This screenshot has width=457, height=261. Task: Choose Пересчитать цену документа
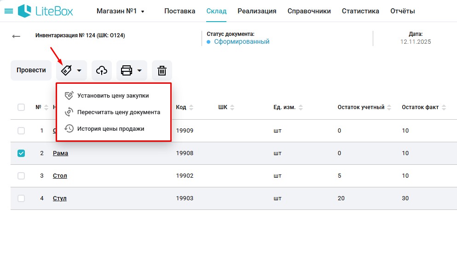119,112
